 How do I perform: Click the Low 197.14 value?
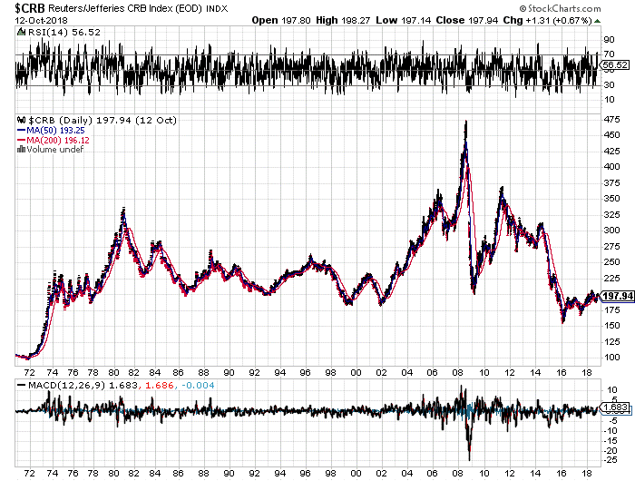(403, 20)
